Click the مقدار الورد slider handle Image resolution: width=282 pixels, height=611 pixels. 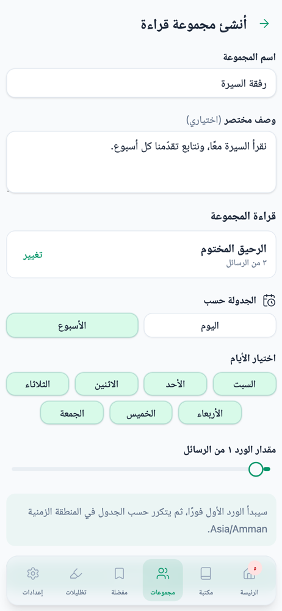tap(256, 469)
